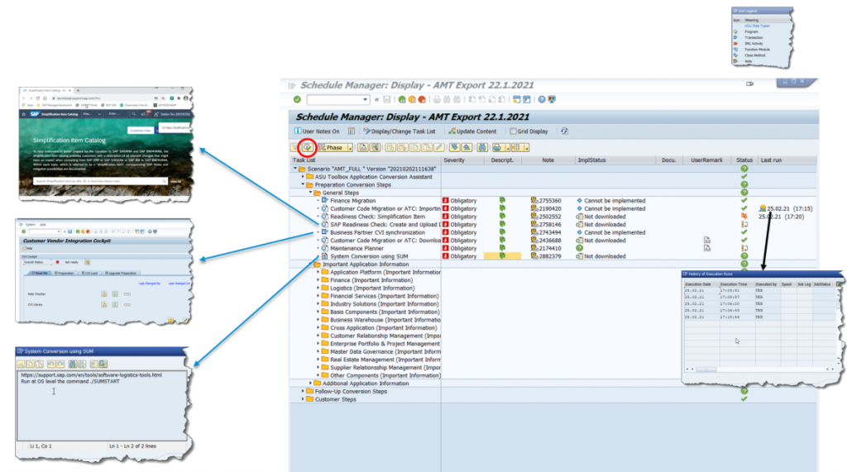The image size is (847, 472).
Task: Click the Collapse All icon in task toolbar
Action: coord(467,147)
